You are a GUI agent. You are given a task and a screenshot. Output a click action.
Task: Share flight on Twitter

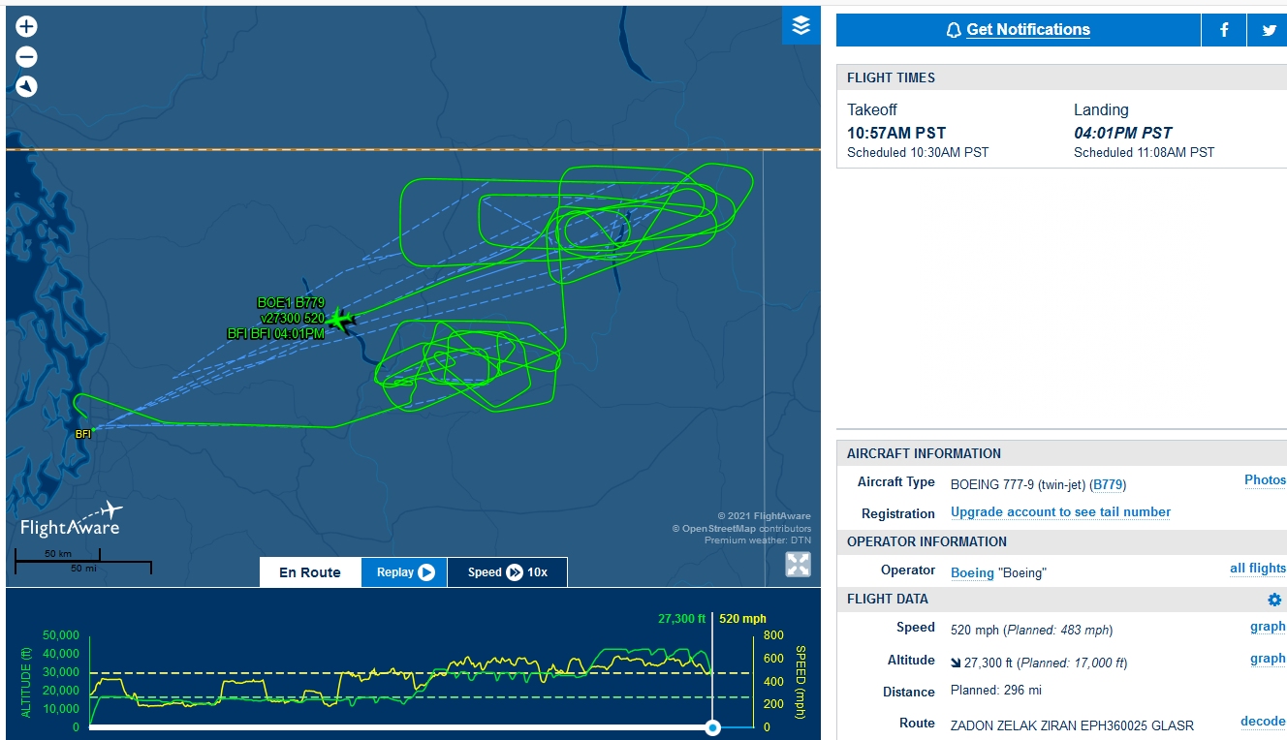pyautogui.click(x=1268, y=30)
